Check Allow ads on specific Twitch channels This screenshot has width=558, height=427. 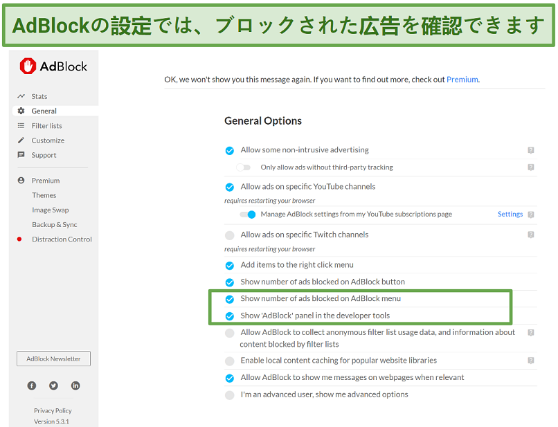coord(230,235)
